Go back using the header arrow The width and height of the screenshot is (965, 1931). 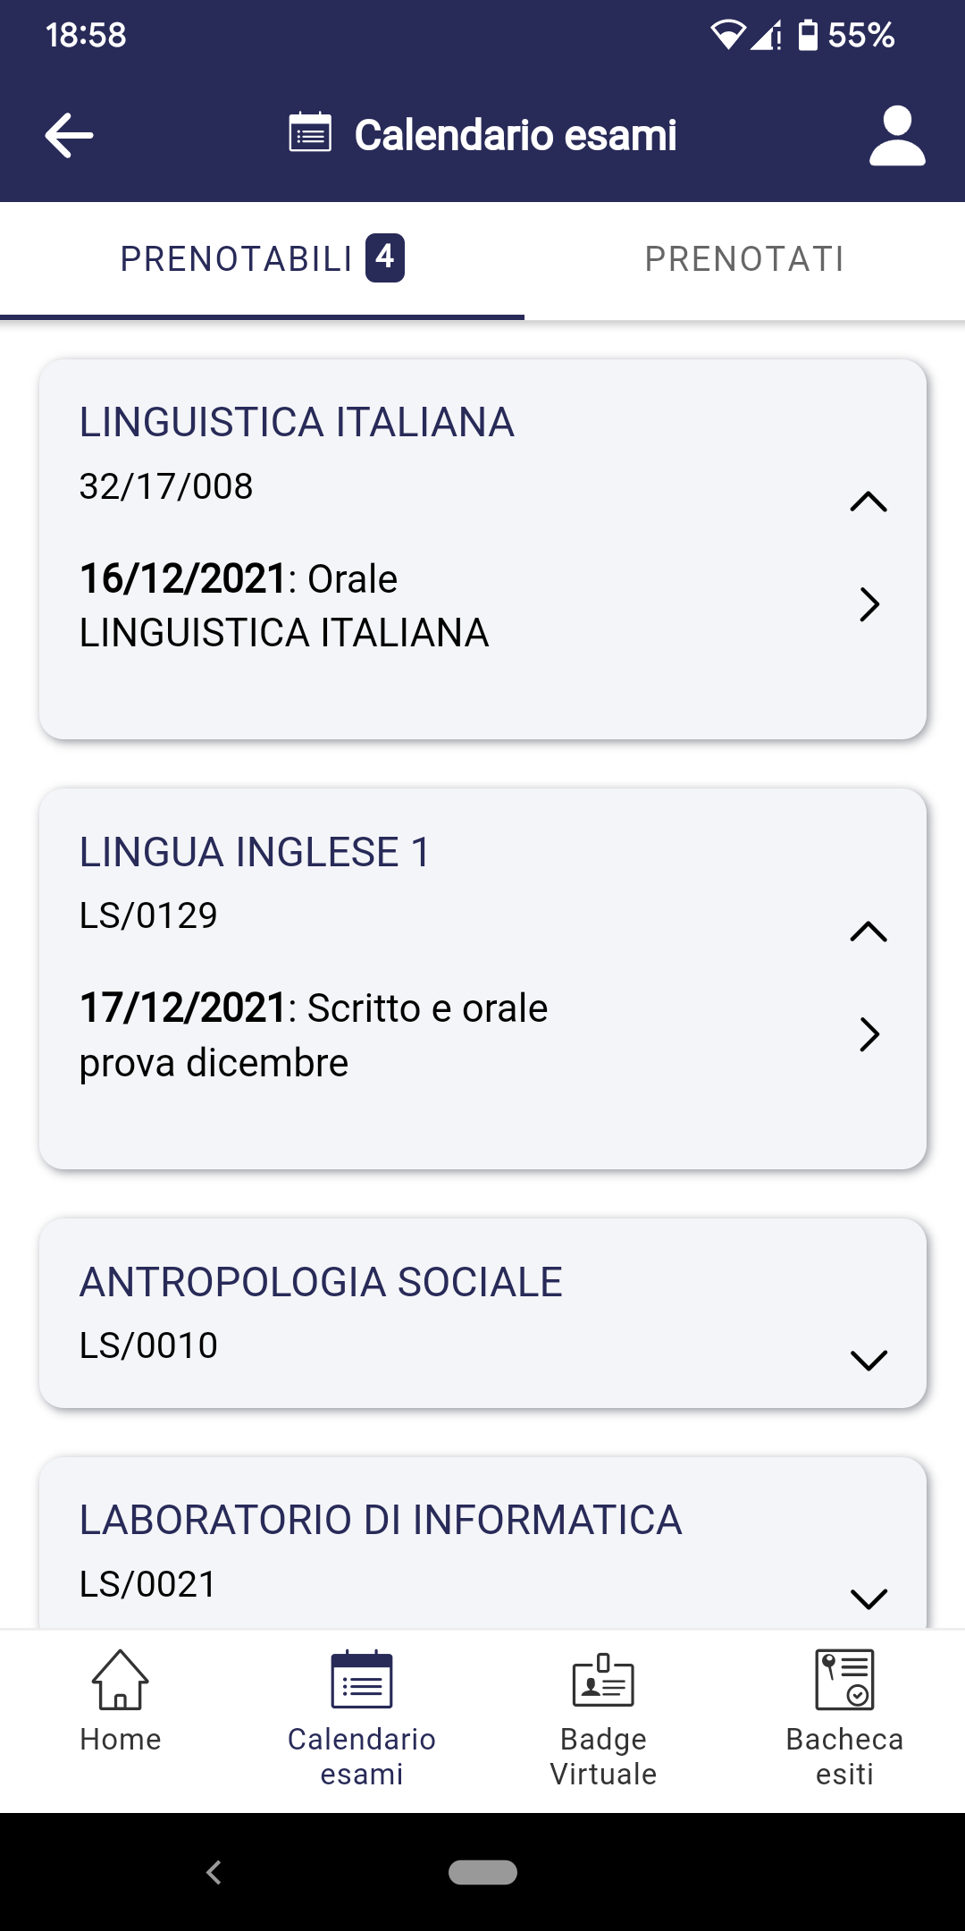pyautogui.click(x=69, y=136)
